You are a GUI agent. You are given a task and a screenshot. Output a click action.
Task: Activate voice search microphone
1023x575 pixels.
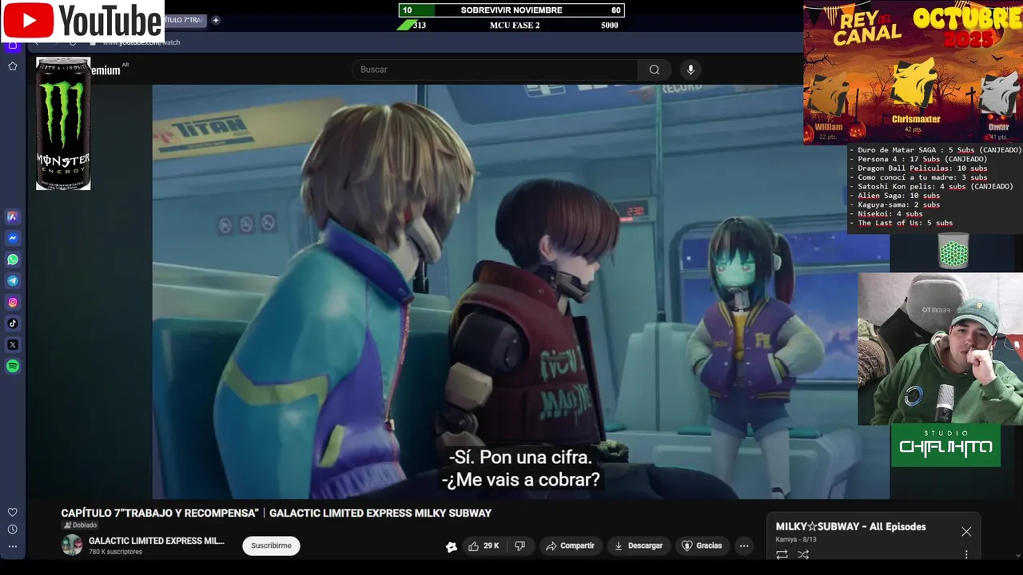pyautogui.click(x=691, y=69)
